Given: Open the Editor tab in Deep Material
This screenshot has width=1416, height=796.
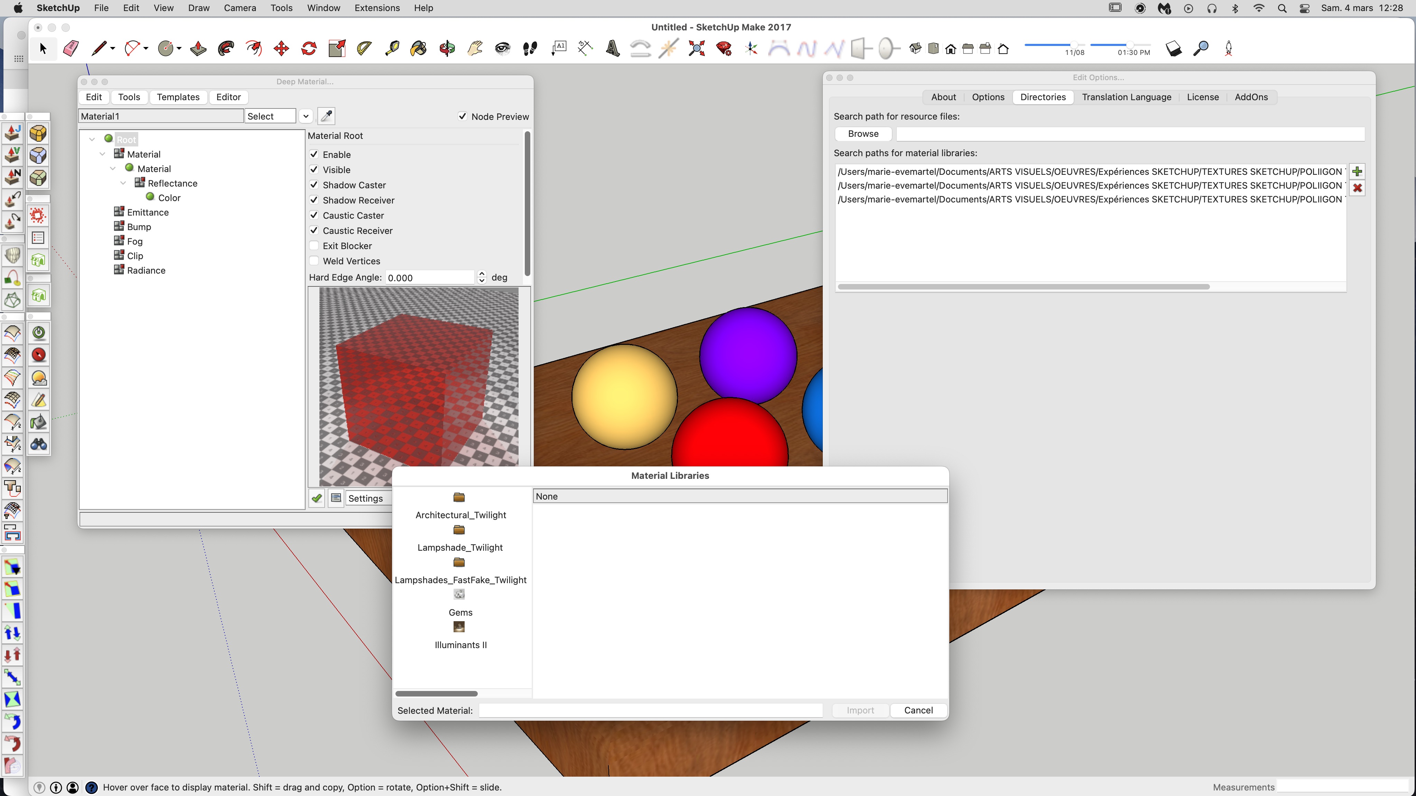Looking at the screenshot, I should (x=227, y=96).
